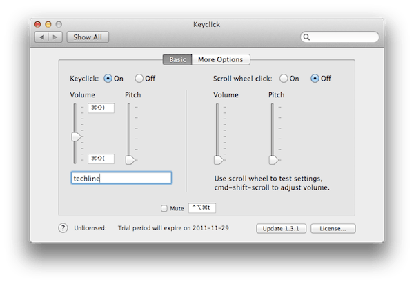Select Scroll wheel click Off
Viewport: 414px width, 284px height.
pyautogui.click(x=315, y=79)
